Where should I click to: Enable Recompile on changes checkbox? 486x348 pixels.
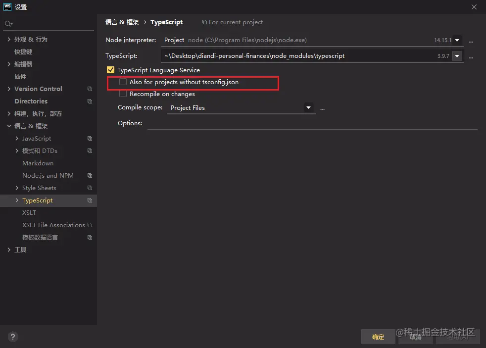pyautogui.click(x=123, y=94)
